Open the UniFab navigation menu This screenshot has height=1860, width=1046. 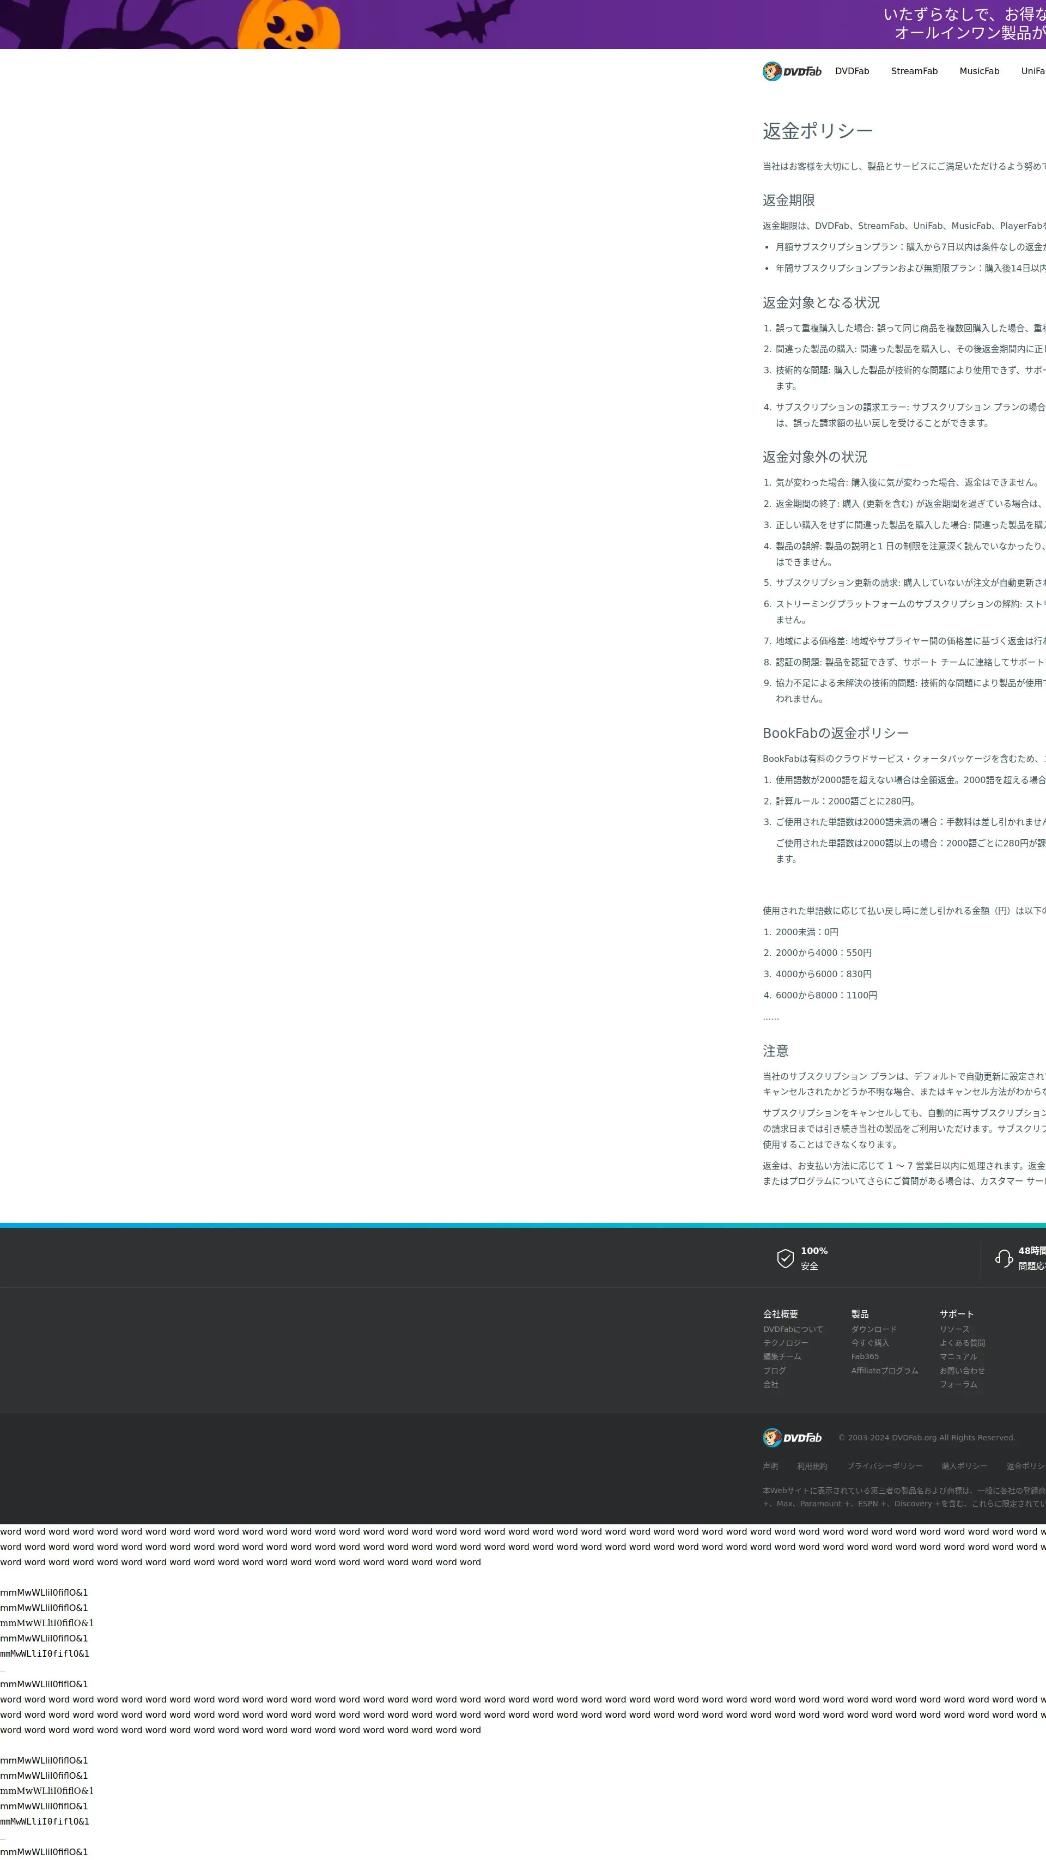[x=1032, y=71]
